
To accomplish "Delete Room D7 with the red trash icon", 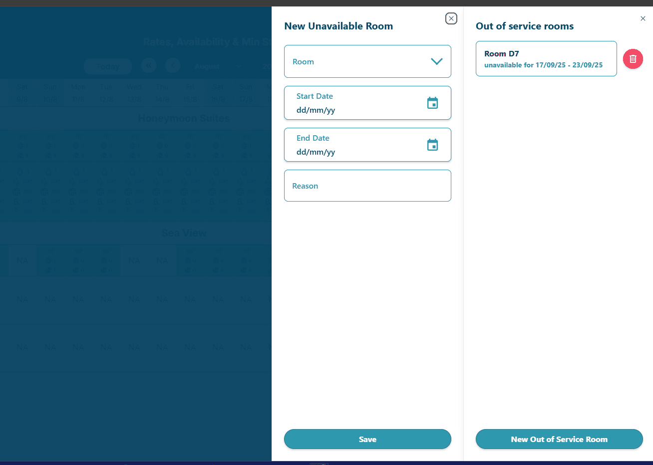I will coord(633,59).
